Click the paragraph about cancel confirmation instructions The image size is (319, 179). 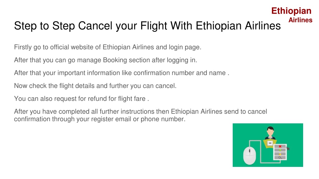point(140,115)
